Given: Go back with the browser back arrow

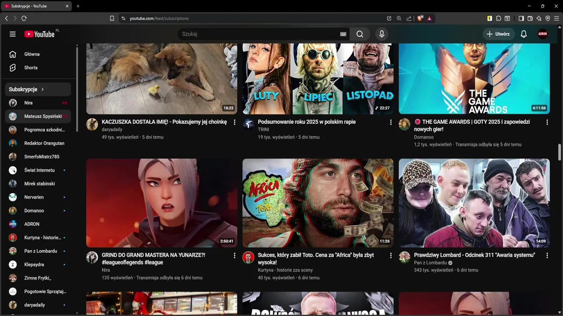Looking at the screenshot, I should pos(6,18).
